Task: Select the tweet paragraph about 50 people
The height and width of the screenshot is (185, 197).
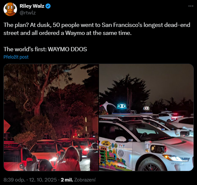Action: click(x=97, y=29)
